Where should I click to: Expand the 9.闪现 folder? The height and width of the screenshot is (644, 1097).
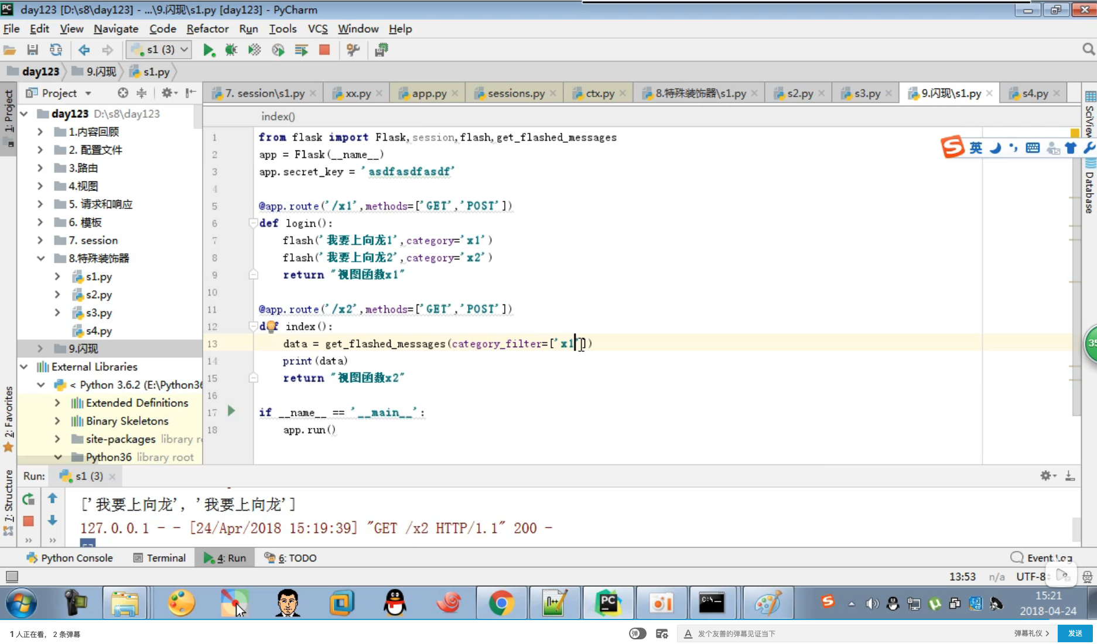point(40,348)
